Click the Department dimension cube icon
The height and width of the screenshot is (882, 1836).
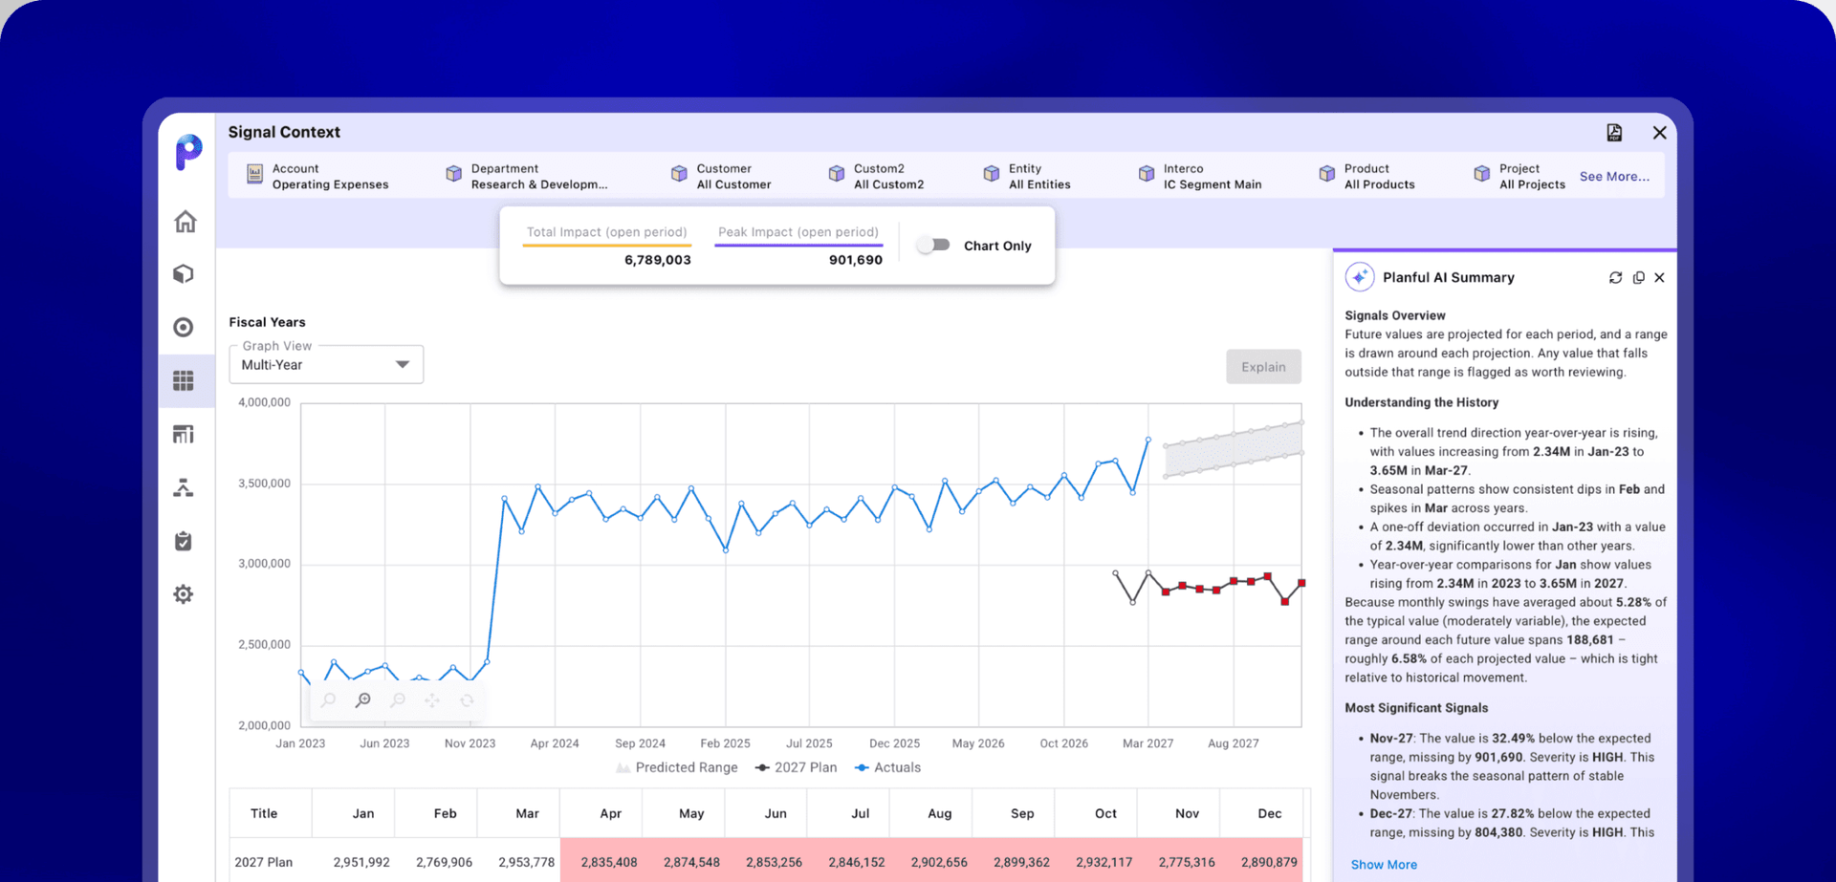pos(454,174)
